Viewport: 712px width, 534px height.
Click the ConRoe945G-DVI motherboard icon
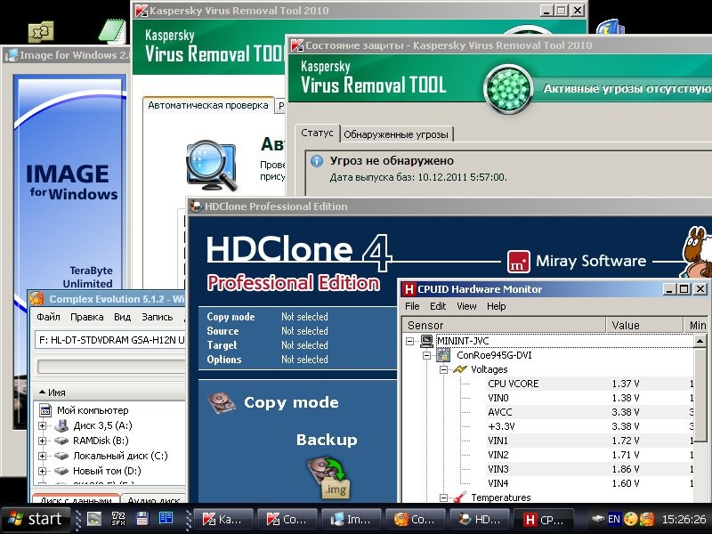point(443,355)
